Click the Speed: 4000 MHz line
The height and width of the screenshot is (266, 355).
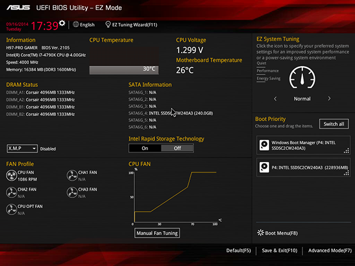click(22, 62)
